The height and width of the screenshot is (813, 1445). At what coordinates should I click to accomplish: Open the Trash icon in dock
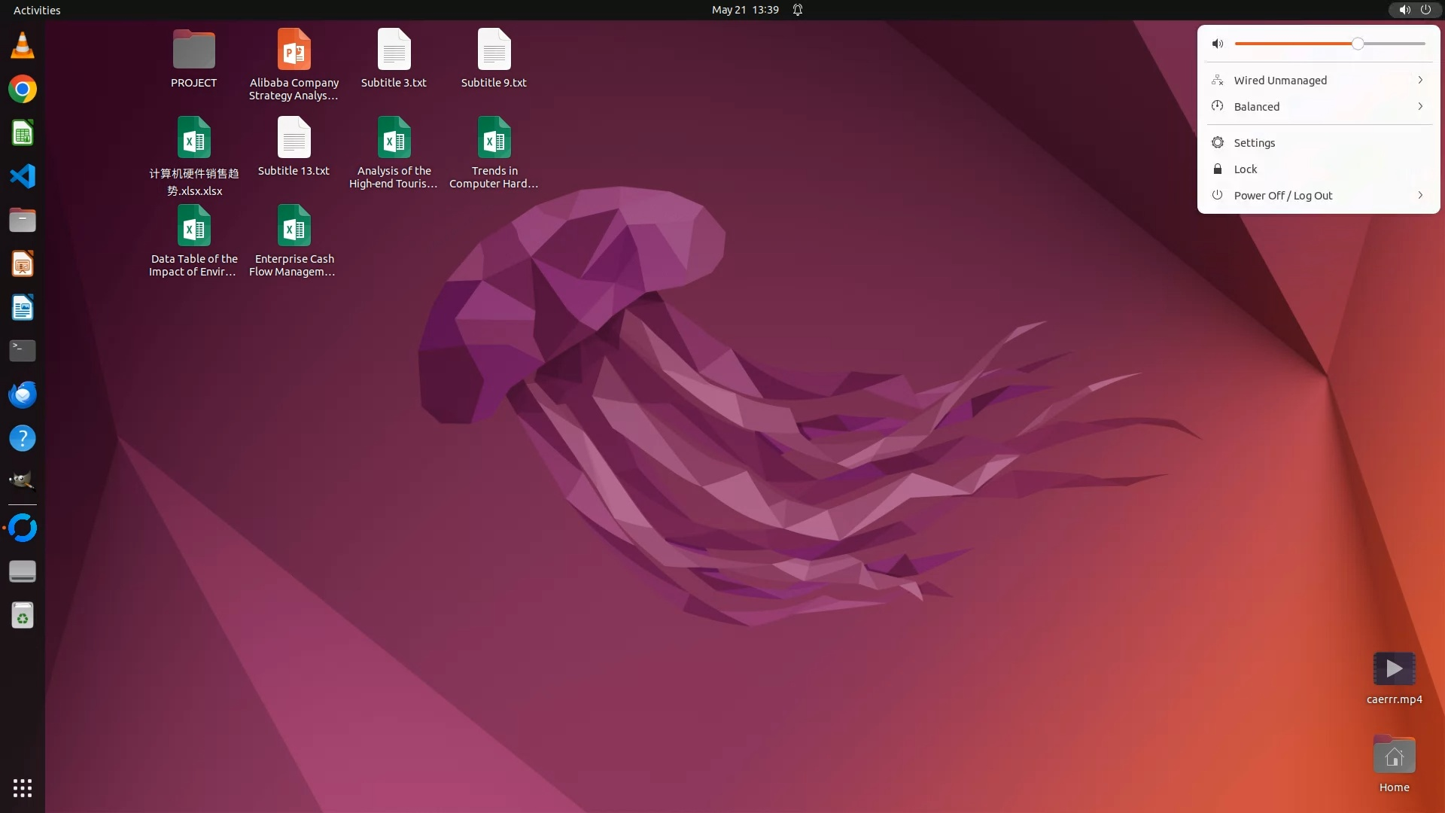tap(23, 616)
